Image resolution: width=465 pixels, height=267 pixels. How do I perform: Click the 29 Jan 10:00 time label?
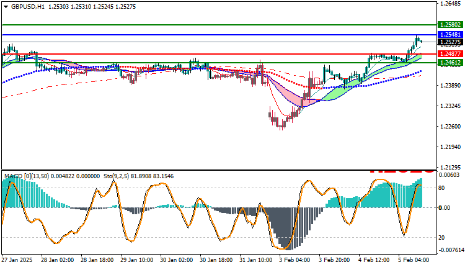coord(137,260)
